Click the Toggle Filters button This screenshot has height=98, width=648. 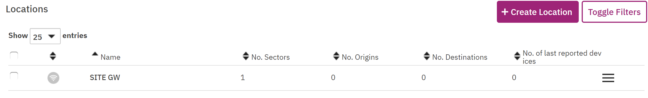click(x=614, y=12)
